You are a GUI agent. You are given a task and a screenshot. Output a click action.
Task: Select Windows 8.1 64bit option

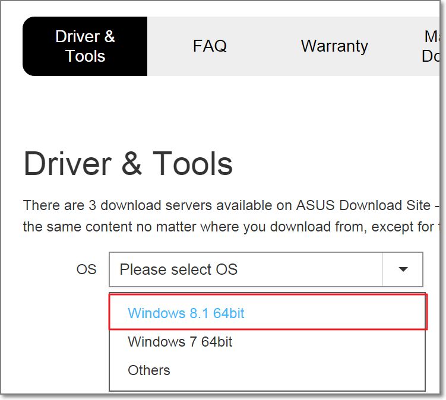268,313
